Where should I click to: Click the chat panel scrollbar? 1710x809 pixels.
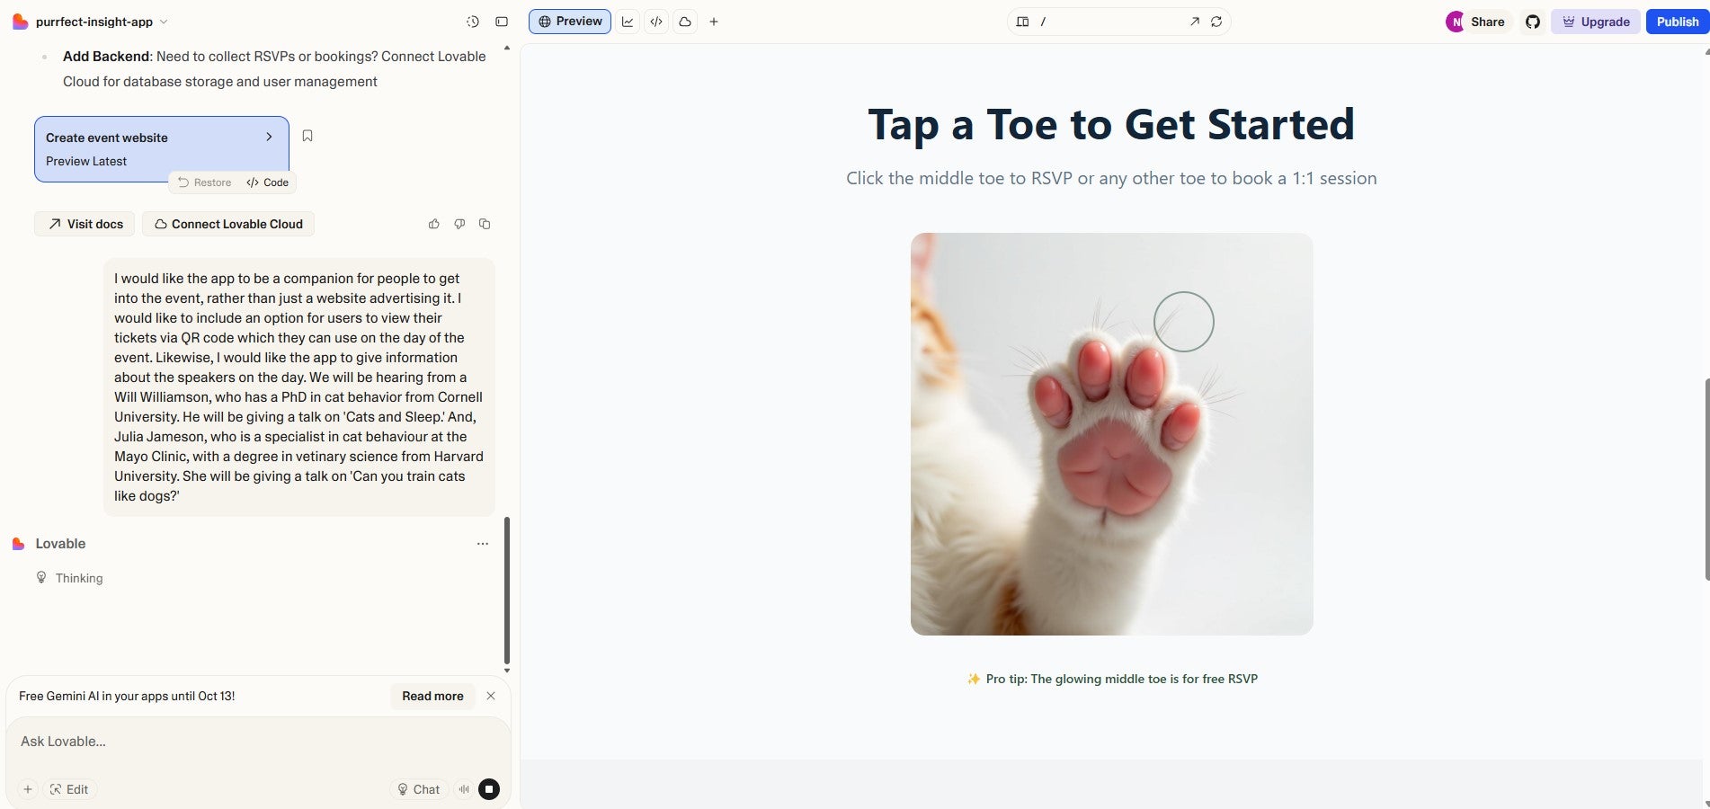click(507, 589)
